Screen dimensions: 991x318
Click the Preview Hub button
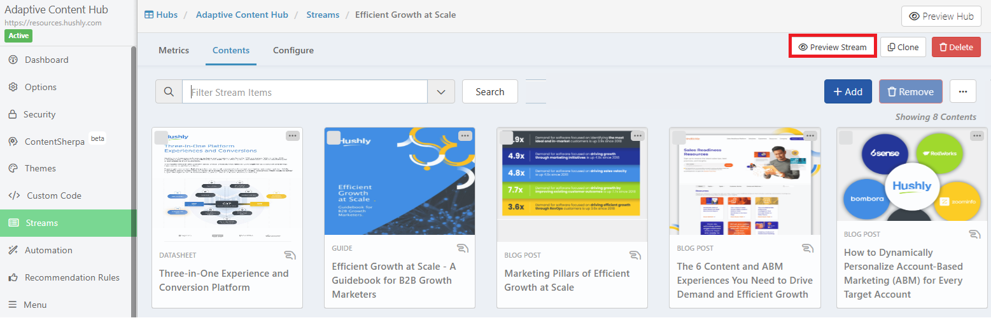point(941,16)
